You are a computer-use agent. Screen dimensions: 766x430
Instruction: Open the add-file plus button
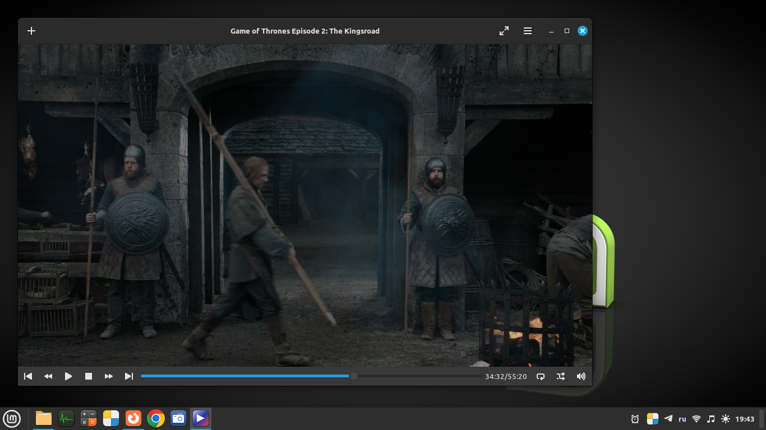pos(31,31)
